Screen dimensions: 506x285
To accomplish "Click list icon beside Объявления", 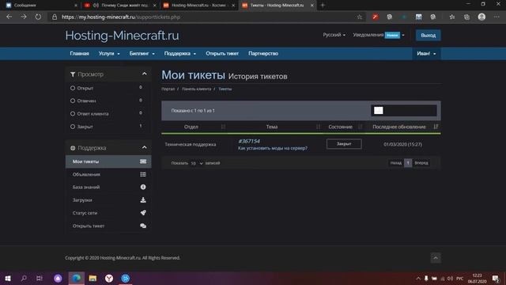I will (x=143, y=174).
